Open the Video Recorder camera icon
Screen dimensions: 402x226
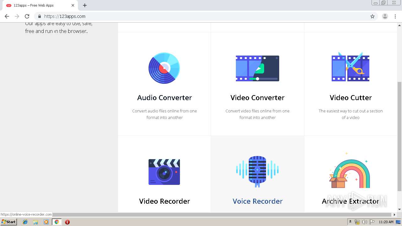tap(164, 172)
